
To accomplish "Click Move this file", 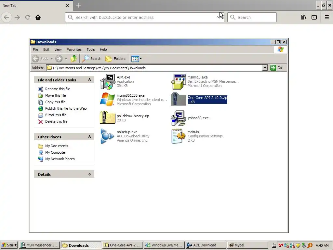I will 52,95.
